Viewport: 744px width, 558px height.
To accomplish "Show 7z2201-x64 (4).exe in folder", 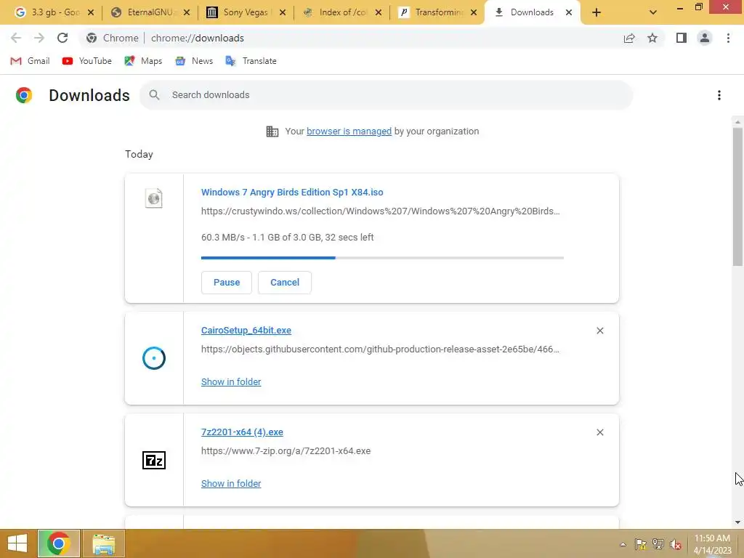I will tap(231, 483).
